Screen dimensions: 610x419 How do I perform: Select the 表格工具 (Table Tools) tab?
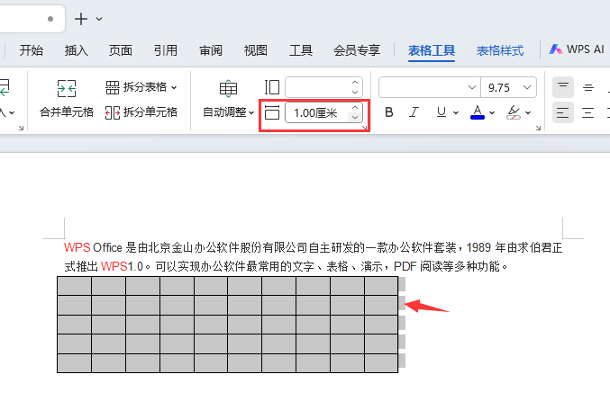click(x=432, y=50)
